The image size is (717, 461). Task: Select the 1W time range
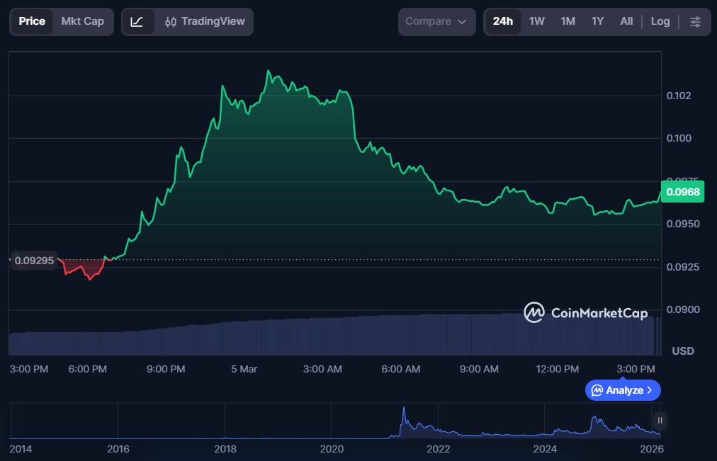(x=536, y=22)
